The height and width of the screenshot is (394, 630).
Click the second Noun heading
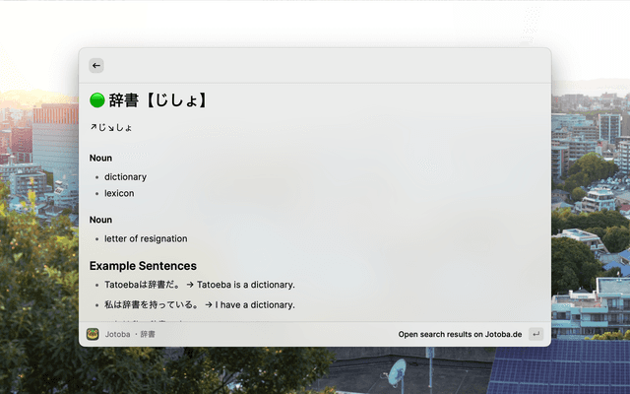click(100, 220)
